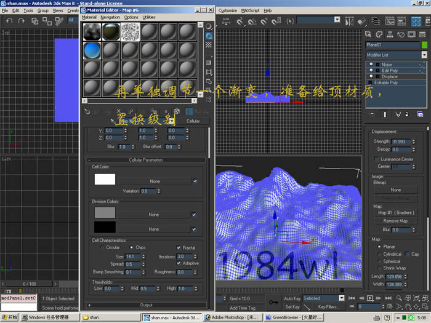Toggle the Displace modifier lightbulb
Image resolution: width=431 pixels, height=323 pixels.
pyautogui.click(x=371, y=76)
